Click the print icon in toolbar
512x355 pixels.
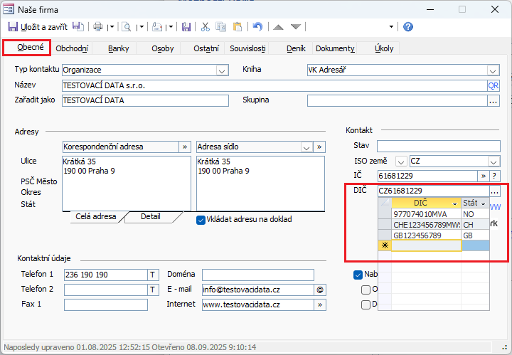97,27
